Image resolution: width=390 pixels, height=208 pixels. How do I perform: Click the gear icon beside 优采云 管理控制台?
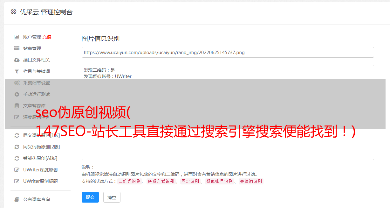coord(13,12)
